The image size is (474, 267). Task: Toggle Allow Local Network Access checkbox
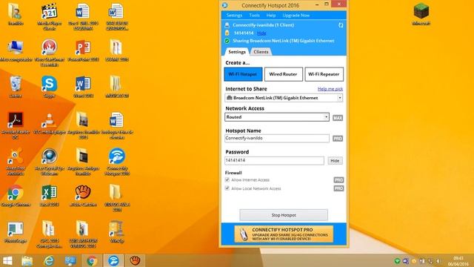[x=227, y=188]
